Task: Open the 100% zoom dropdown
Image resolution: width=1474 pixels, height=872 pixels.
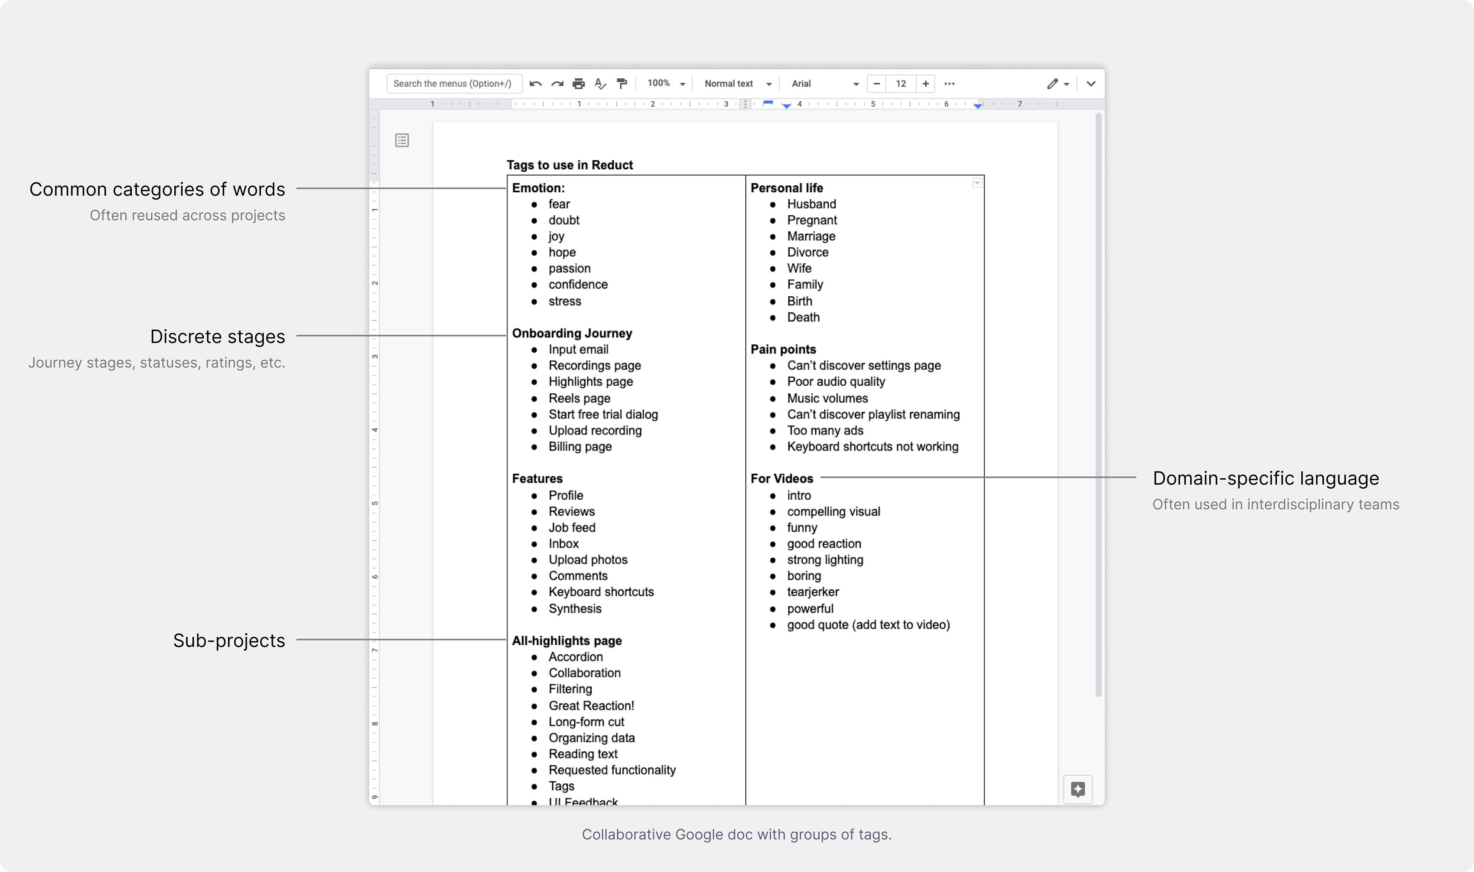Action: (666, 84)
